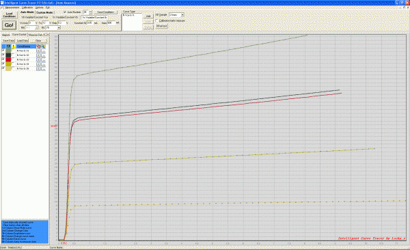410x250 pixels.
Task: Open measure data icon for last curve
Action: point(43,68)
